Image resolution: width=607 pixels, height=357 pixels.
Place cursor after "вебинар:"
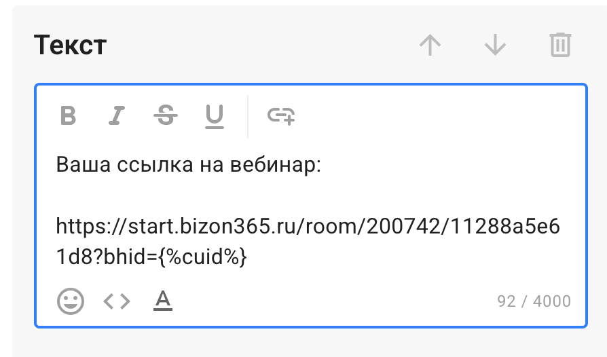(x=321, y=165)
